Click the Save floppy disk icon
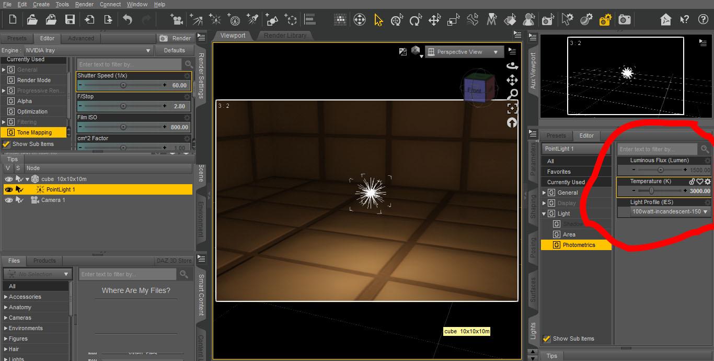Screen dimensions: 714x361 (x=70, y=20)
